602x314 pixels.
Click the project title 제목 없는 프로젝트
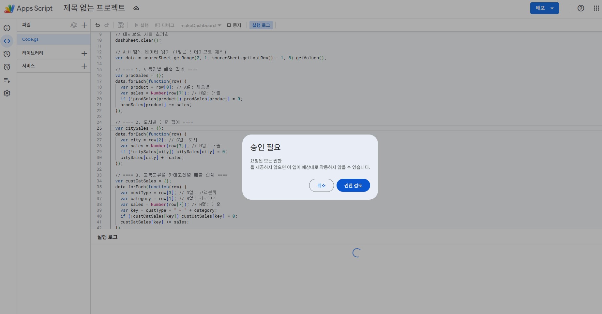[94, 8]
